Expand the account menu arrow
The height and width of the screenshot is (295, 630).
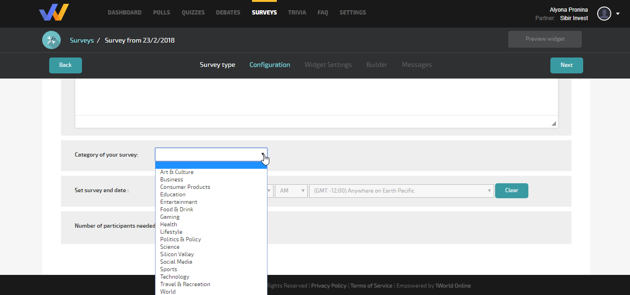click(618, 14)
